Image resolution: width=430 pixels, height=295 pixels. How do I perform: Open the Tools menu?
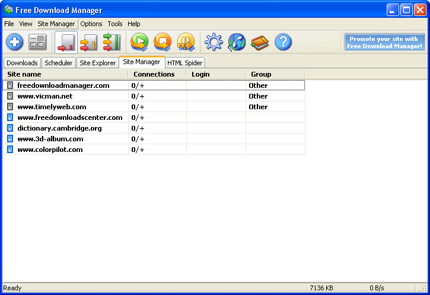(x=115, y=24)
